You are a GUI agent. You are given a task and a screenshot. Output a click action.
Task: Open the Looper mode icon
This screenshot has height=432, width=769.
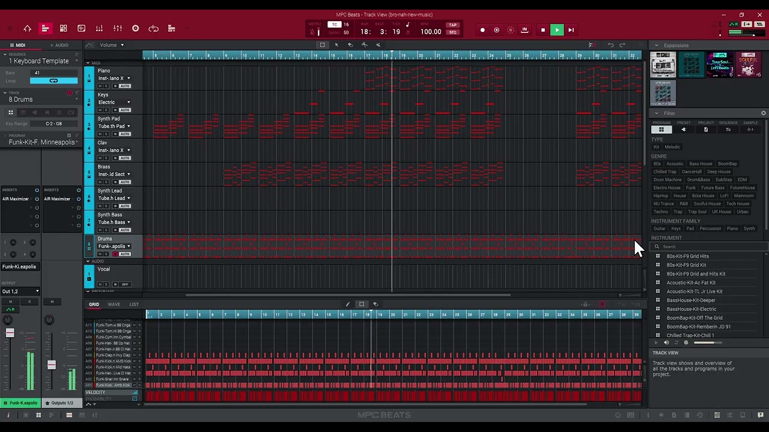[x=153, y=28]
